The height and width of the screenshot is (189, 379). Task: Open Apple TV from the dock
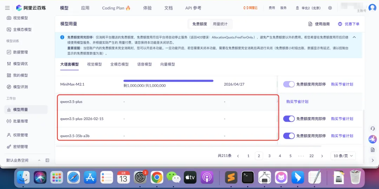[190, 177]
